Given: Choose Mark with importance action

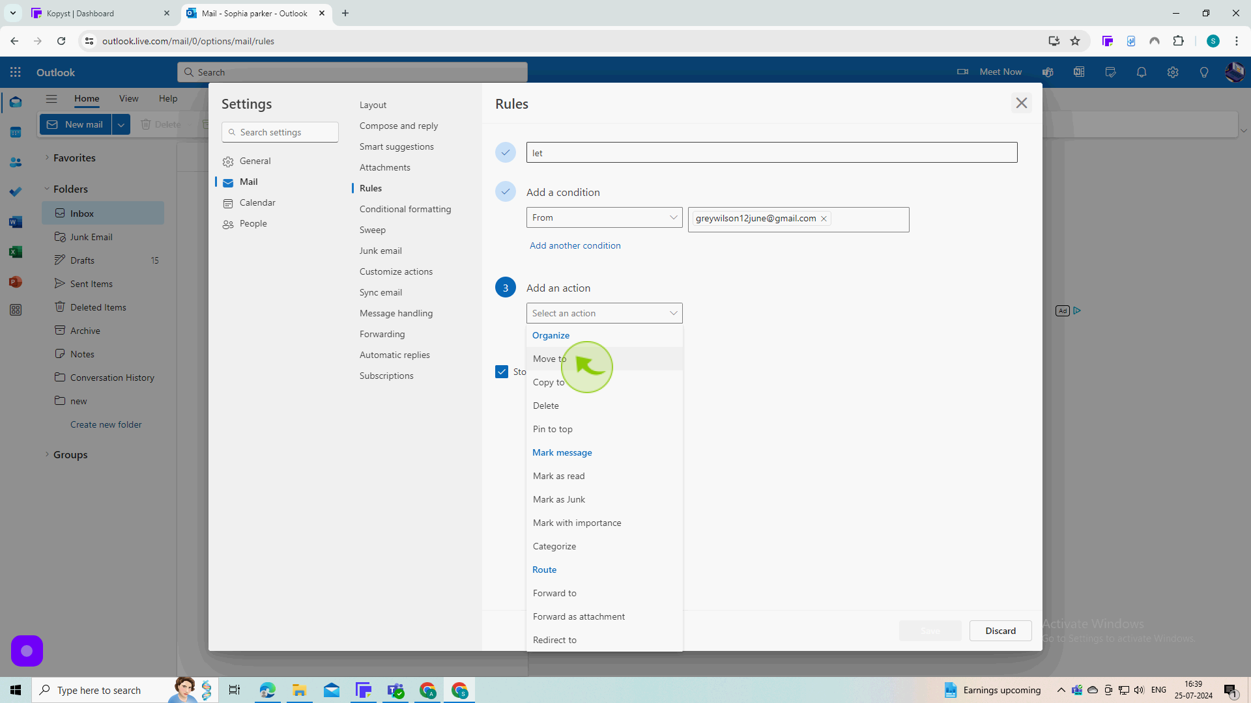Looking at the screenshot, I should [604, 523].
